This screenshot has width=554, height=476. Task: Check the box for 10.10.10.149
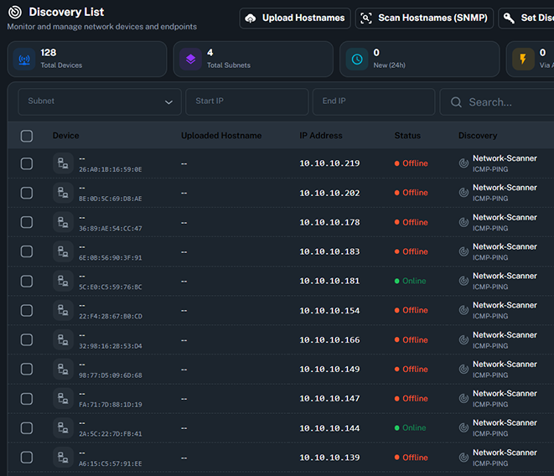[27, 370]
